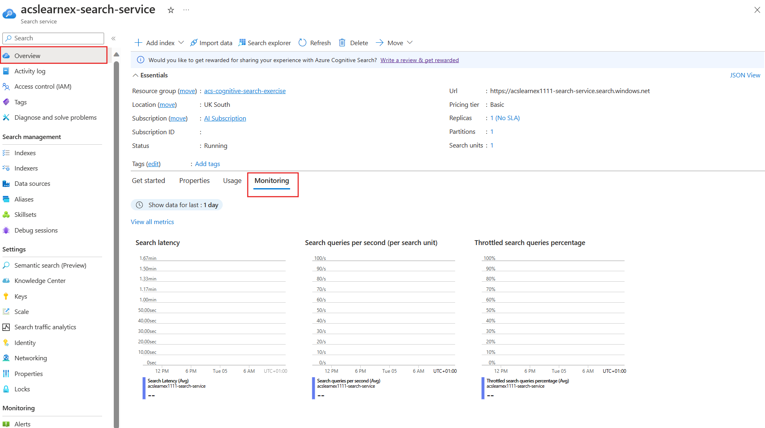Open the more options ellipsis menu

coord(186,10)
